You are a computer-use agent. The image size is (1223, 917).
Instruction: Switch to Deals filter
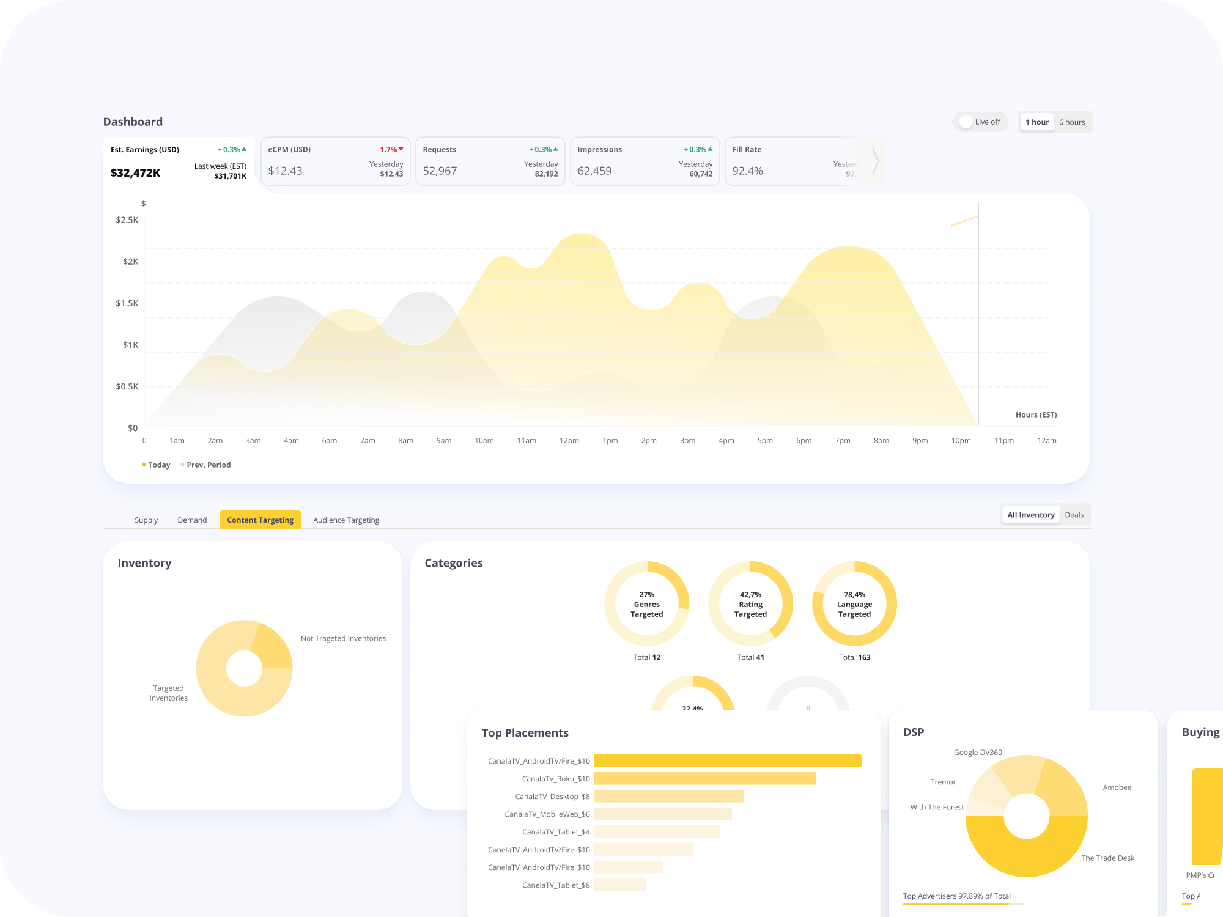(1074, 515)
